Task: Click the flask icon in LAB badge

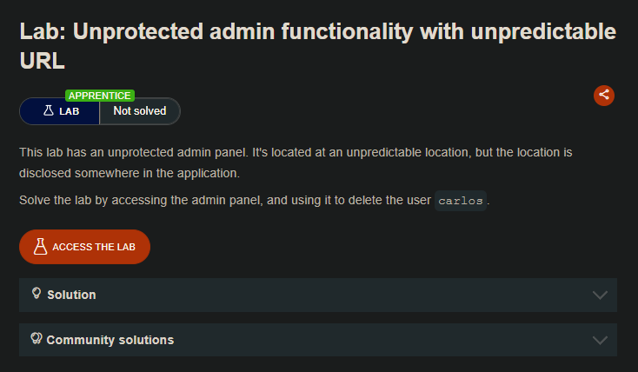Action: 49,111
